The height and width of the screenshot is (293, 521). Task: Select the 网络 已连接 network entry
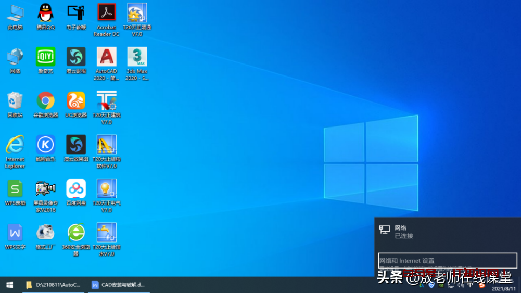click(x=403, y=232)
